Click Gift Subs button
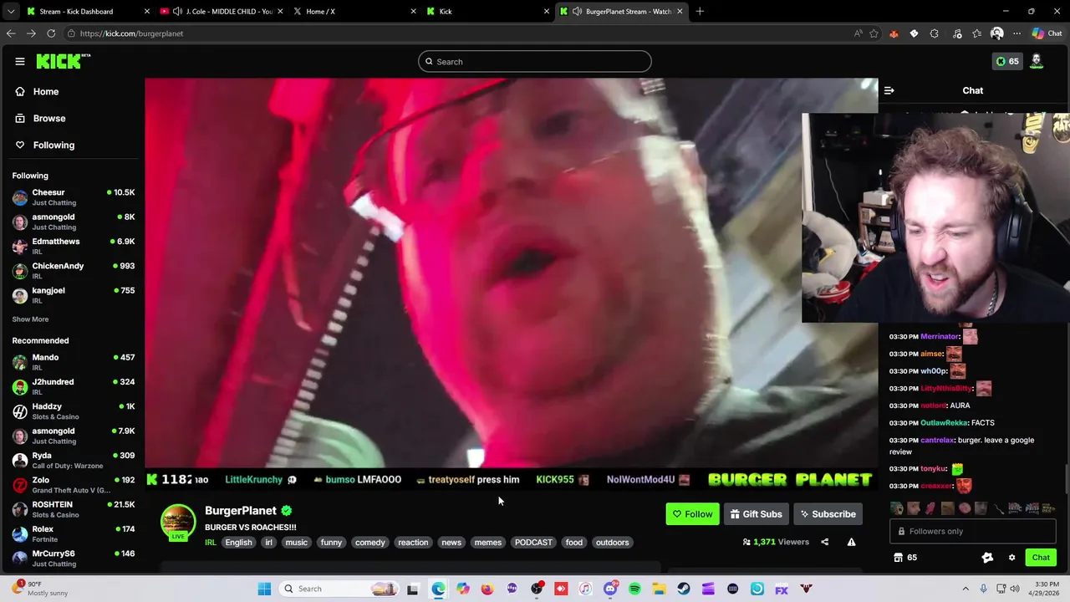 pyautogui.click(x=756, y=514)
